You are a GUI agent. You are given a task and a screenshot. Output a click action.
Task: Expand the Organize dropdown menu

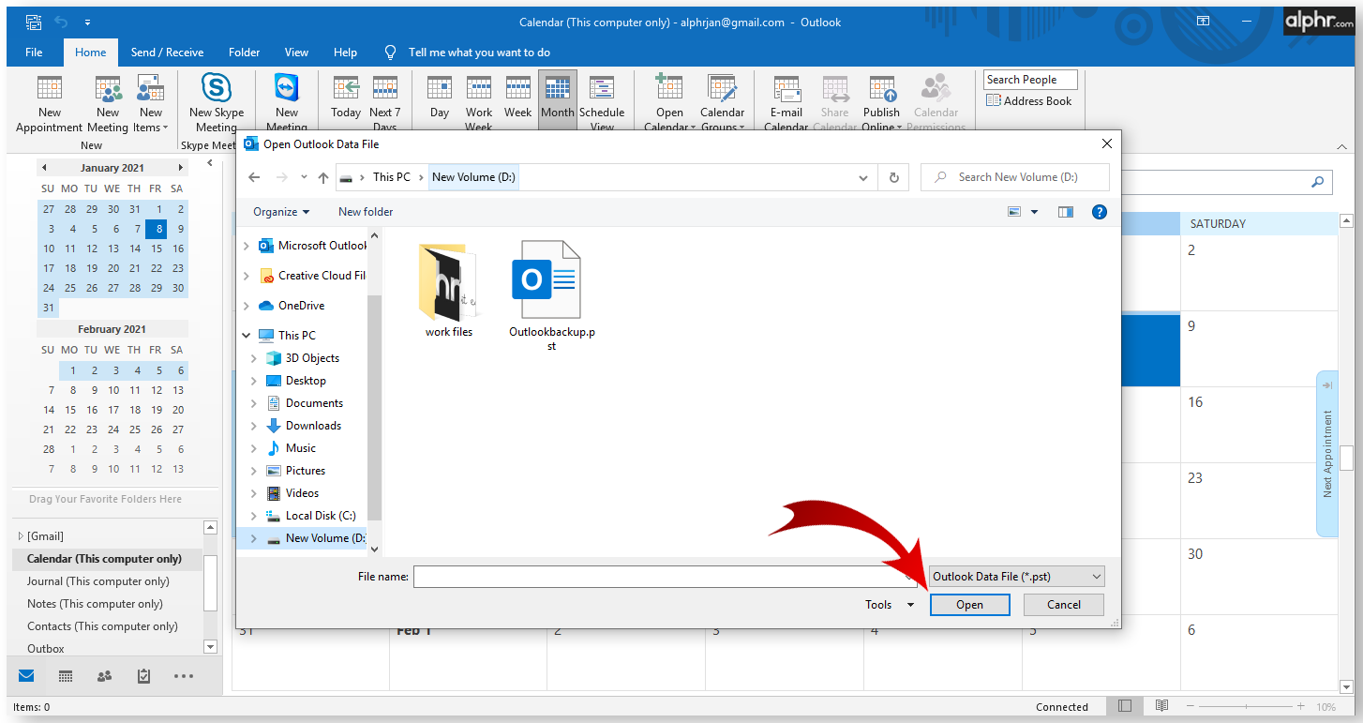281,212
